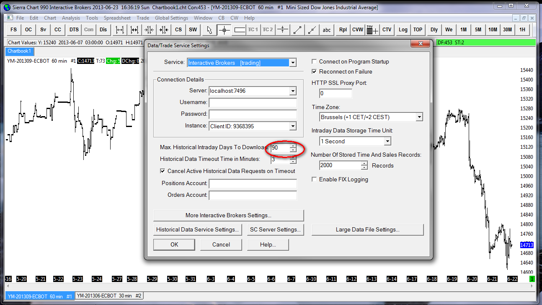
Task: Open the Chart menu
Action: [50, 18]
